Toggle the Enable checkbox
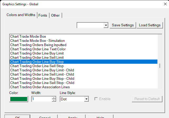This screenshot has height=118, width=169. pos(96,99)
